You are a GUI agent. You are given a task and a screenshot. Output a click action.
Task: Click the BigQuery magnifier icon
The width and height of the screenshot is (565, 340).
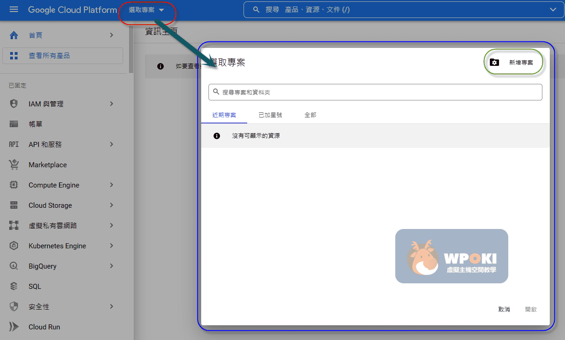click(x=14, y=266)
